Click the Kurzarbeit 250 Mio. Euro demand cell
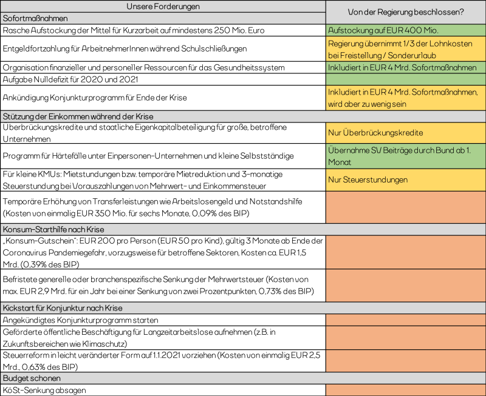The height and width of the screenshot is (396, 486). coord(163,30)
